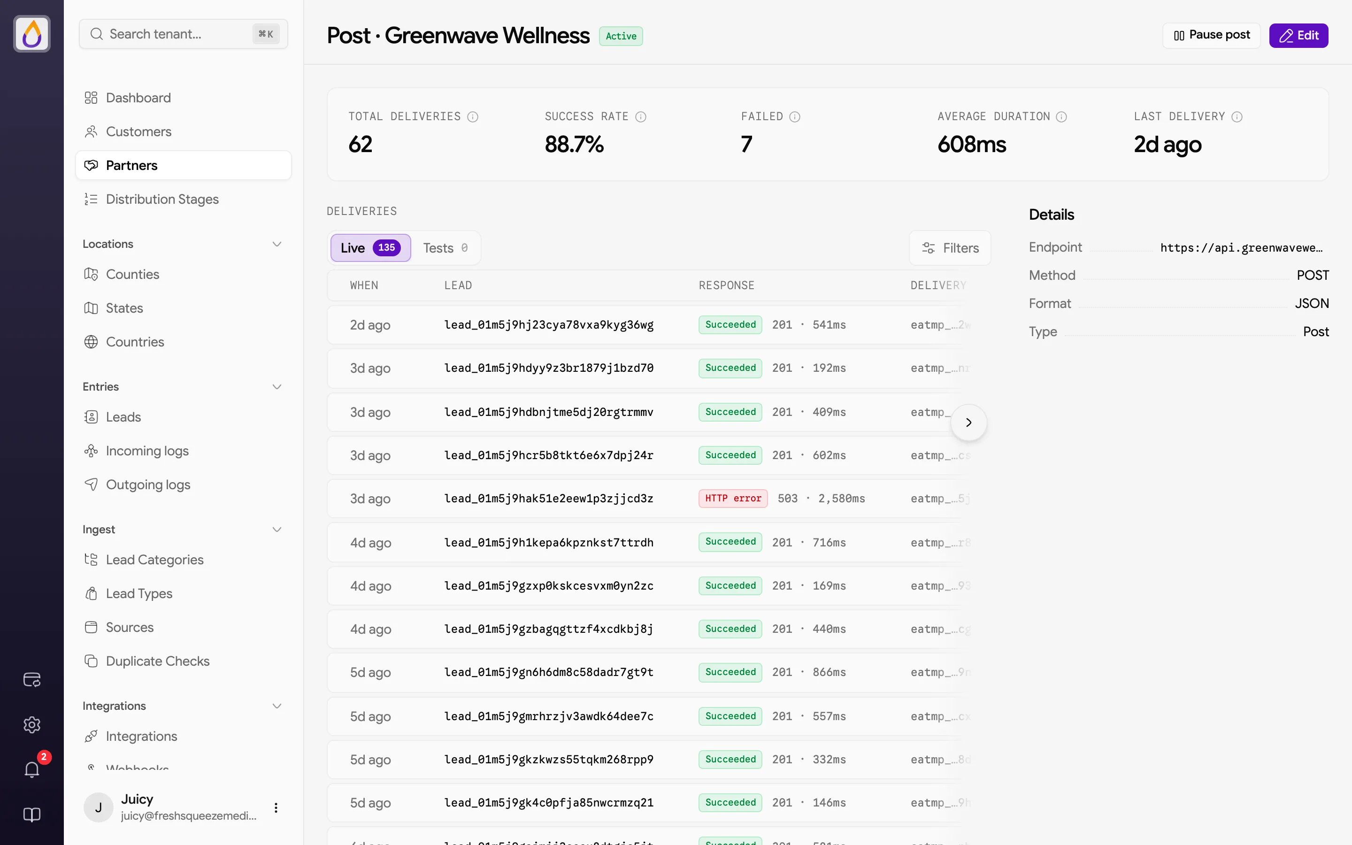This screenshot has height=845, width=1352.
Task: Open Sources under Ingest
Action: [x=183, y=627]
